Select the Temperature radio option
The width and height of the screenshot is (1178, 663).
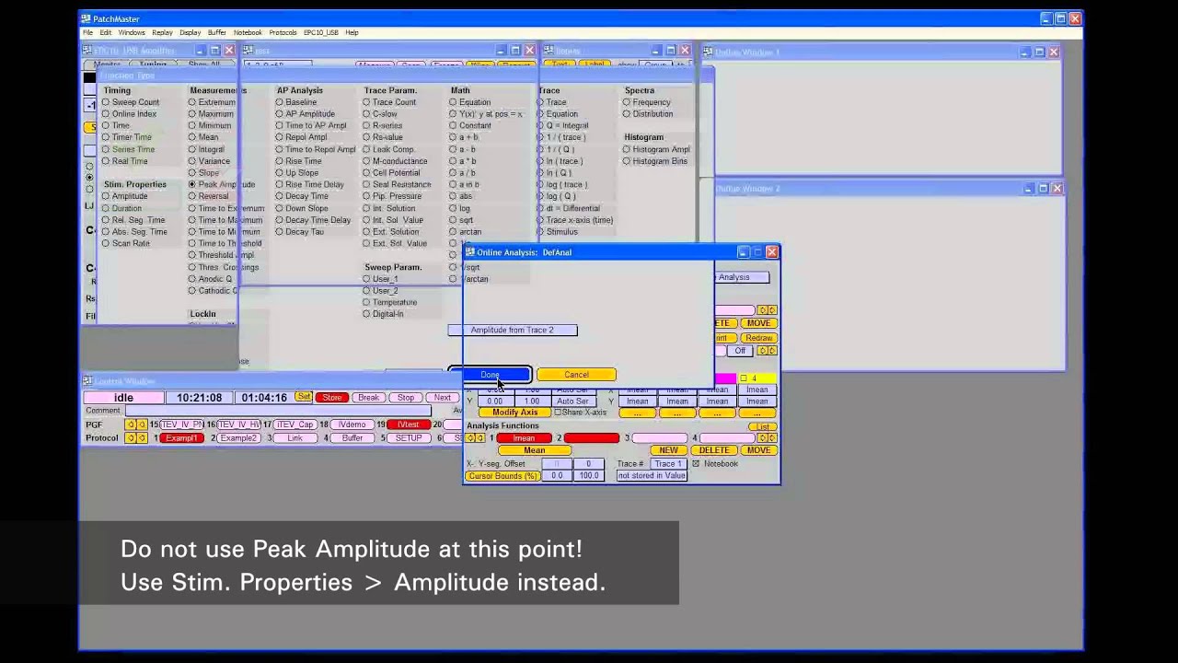coord(366,302)
